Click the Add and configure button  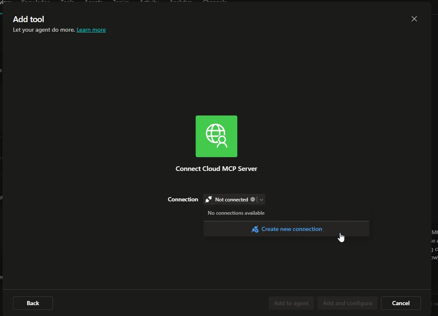pyautogui.click(x=347, y=303)
